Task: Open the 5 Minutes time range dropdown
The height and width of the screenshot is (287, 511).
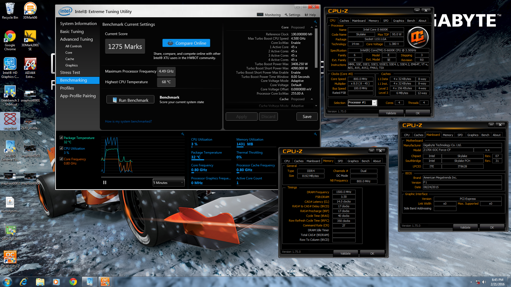Action: pyautogui.click(x=168, y=183)
